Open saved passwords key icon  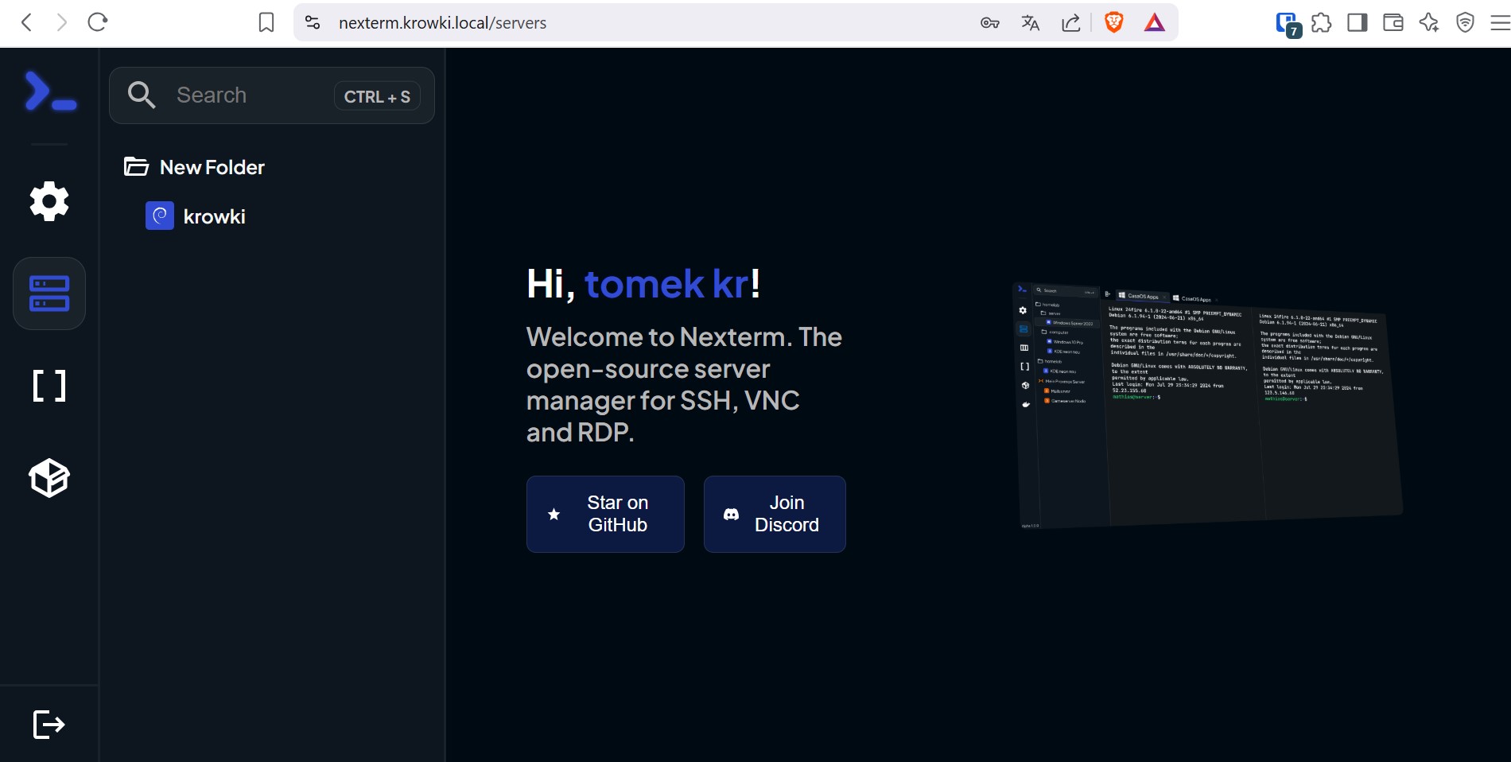tap(990, 23)
